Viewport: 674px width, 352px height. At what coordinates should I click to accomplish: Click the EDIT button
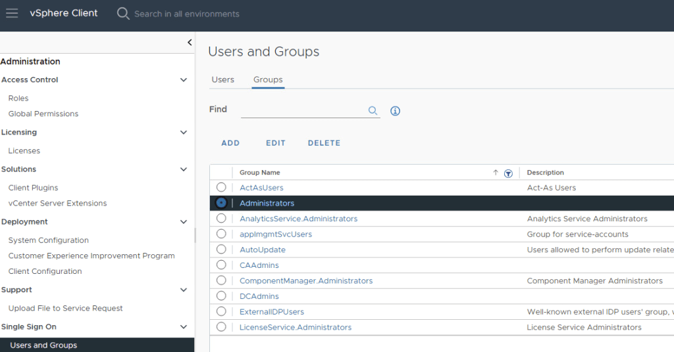point(276,143)
